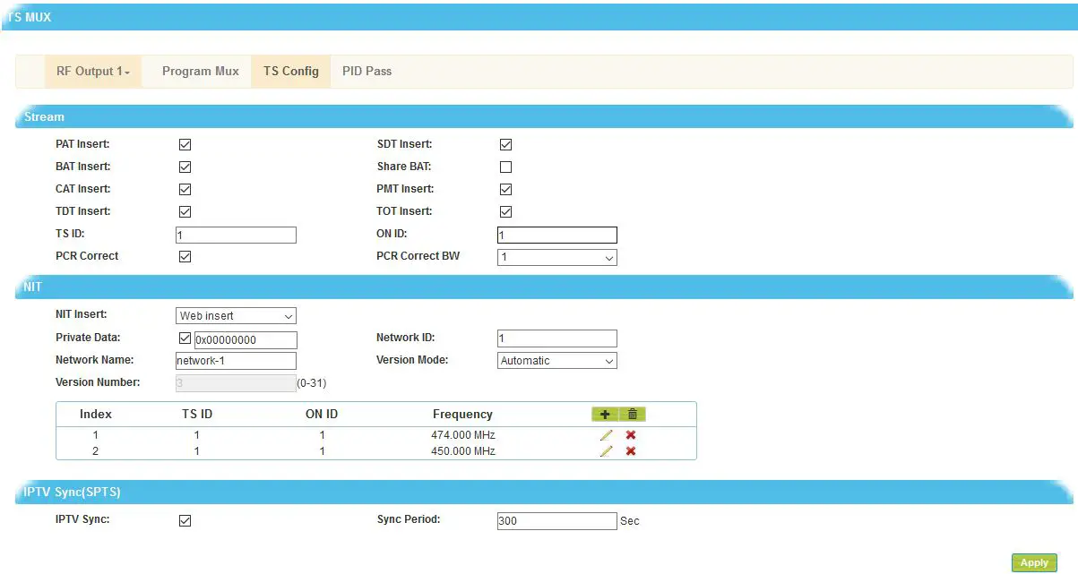The height and width of the screenshot is (574, 1078).
Task: Toggle the Private Data checkbox
Action: pos(185,338)
